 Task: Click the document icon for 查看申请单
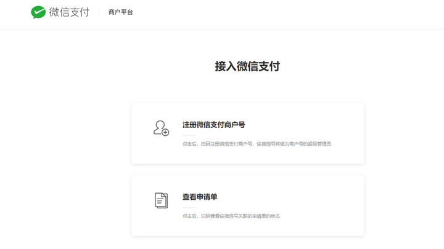[161, 200]
